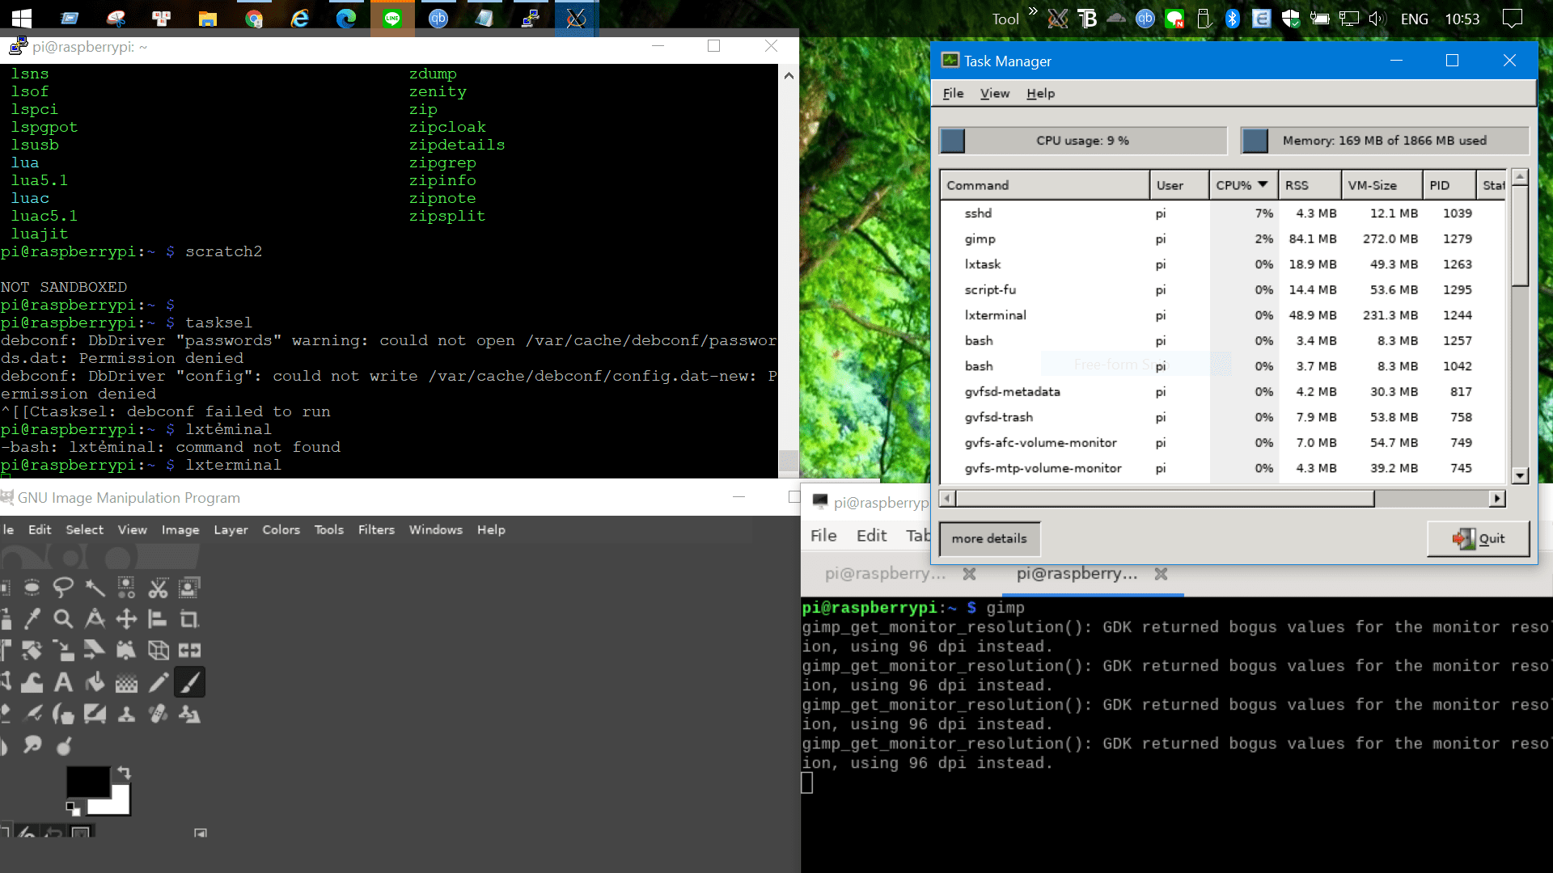Choose the Scissors Select tool
The image size is (1553, 873).
158,588
